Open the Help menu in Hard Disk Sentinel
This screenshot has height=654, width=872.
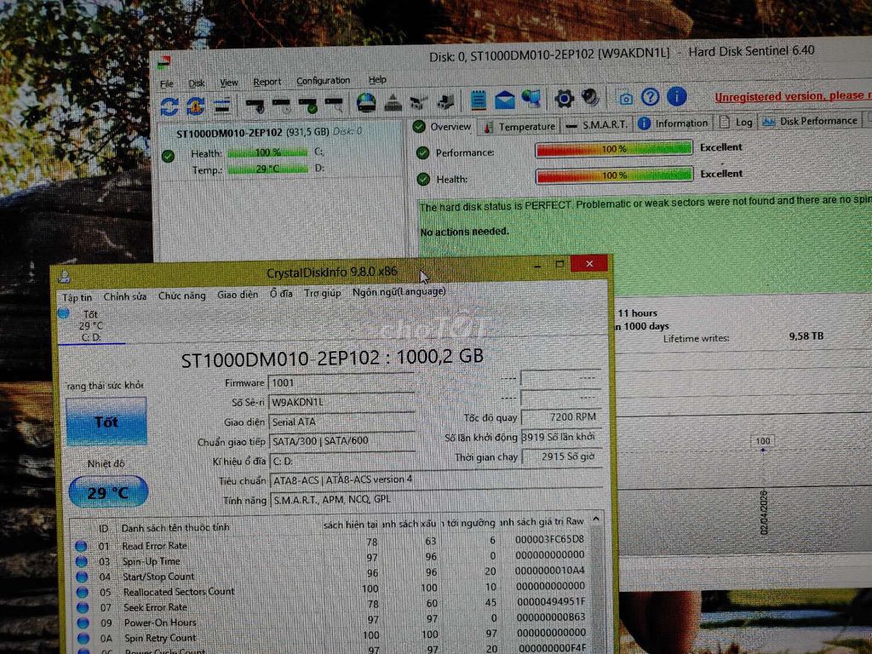pyautogui.click(x=377, y=79)
